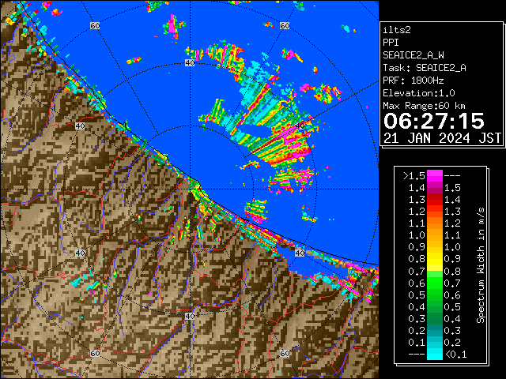The height and width of the screenshot is (379, 506).
Task: Click the magenta swatch beside >1.5
Action: click(435, 176)
